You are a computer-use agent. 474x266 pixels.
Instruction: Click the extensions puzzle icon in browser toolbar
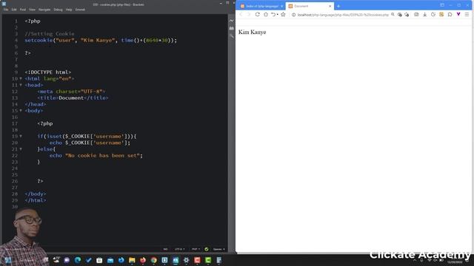coord(450,15)
